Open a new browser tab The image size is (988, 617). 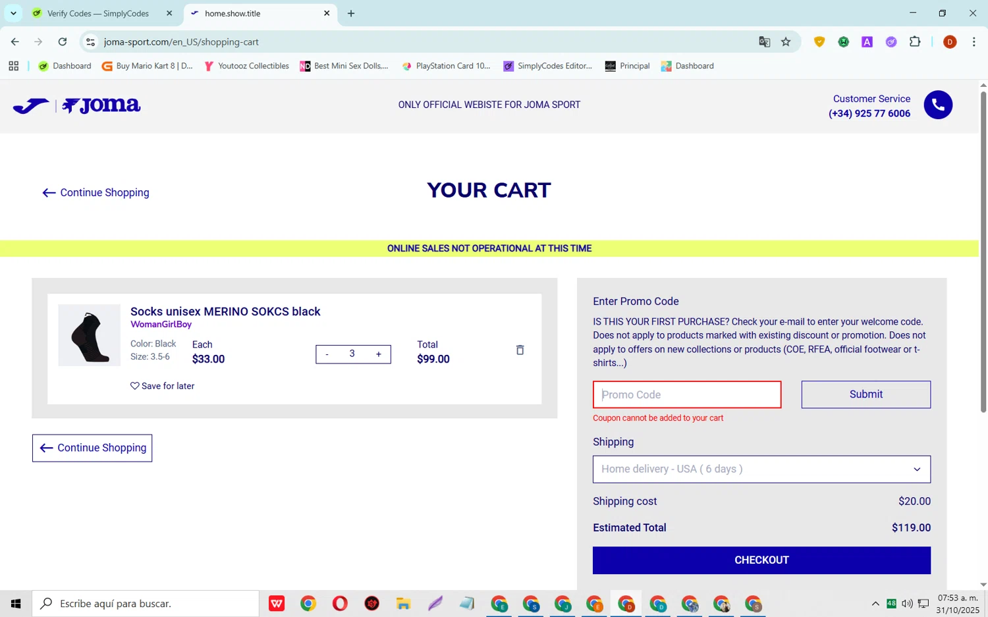point(351,13)
